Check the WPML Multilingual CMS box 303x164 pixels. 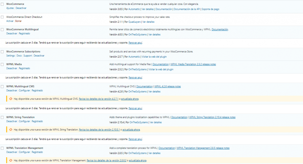click(2, 87)
